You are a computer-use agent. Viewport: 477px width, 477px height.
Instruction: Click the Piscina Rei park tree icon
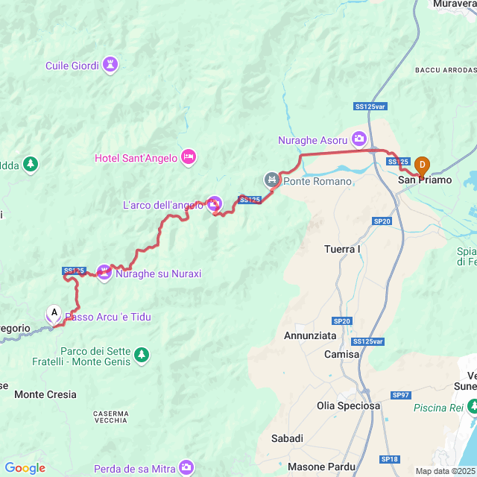(473, 407)
